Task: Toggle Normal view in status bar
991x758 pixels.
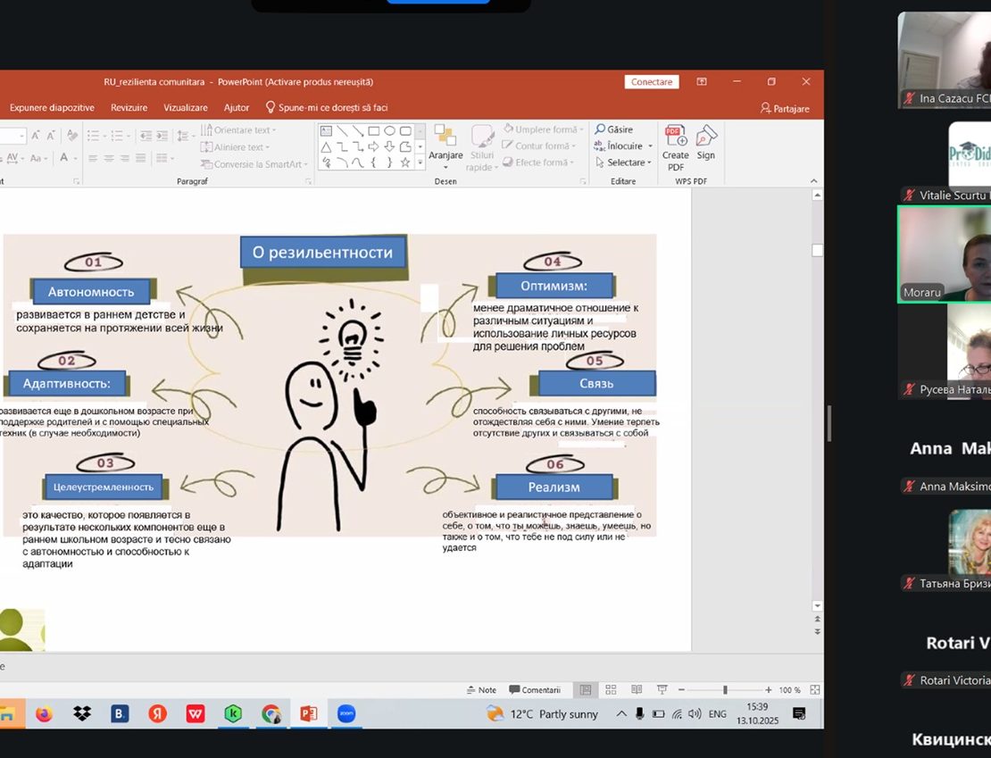Action: point(586,690)
